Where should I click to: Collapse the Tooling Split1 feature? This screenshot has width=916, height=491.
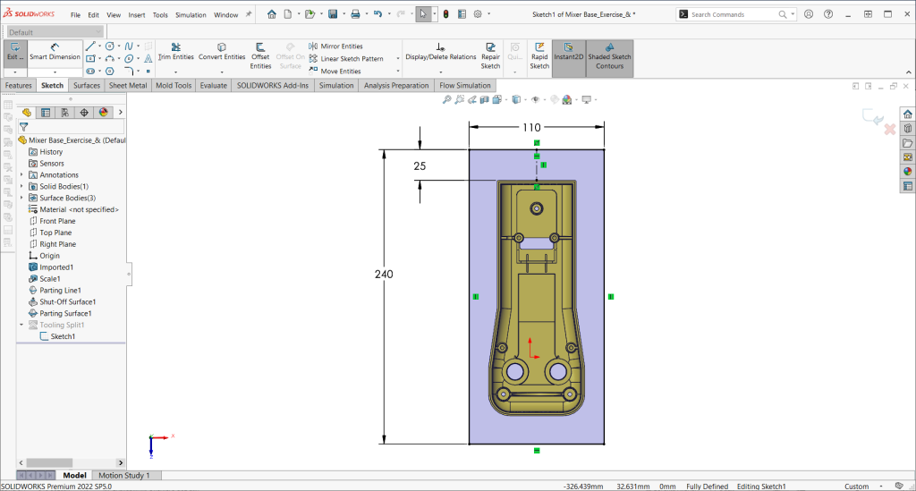point(21,325)
